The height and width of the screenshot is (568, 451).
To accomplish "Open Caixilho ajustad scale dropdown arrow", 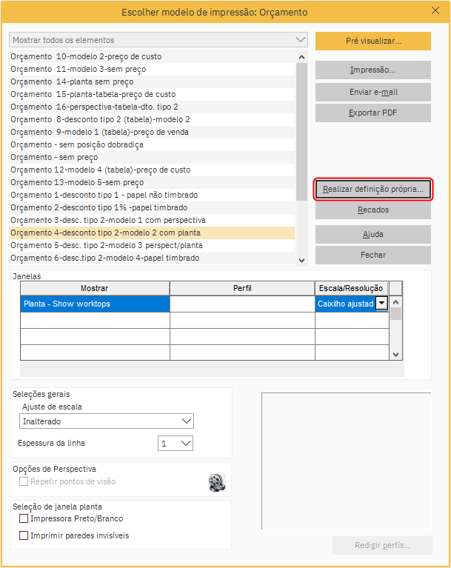I will (382, 304).
